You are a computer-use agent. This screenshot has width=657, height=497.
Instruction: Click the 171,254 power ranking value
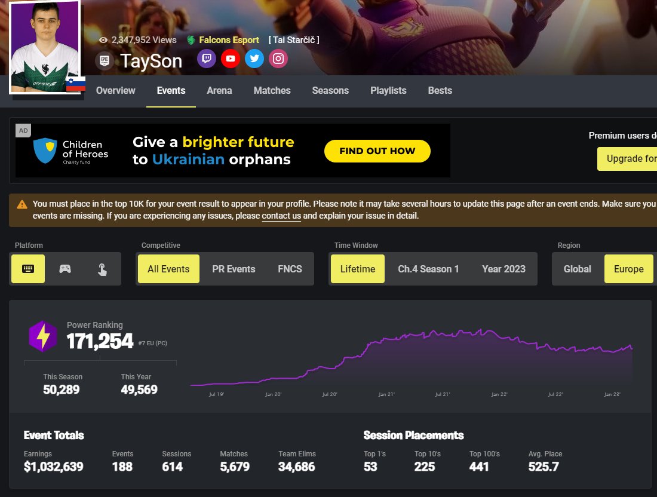point(100,341)
